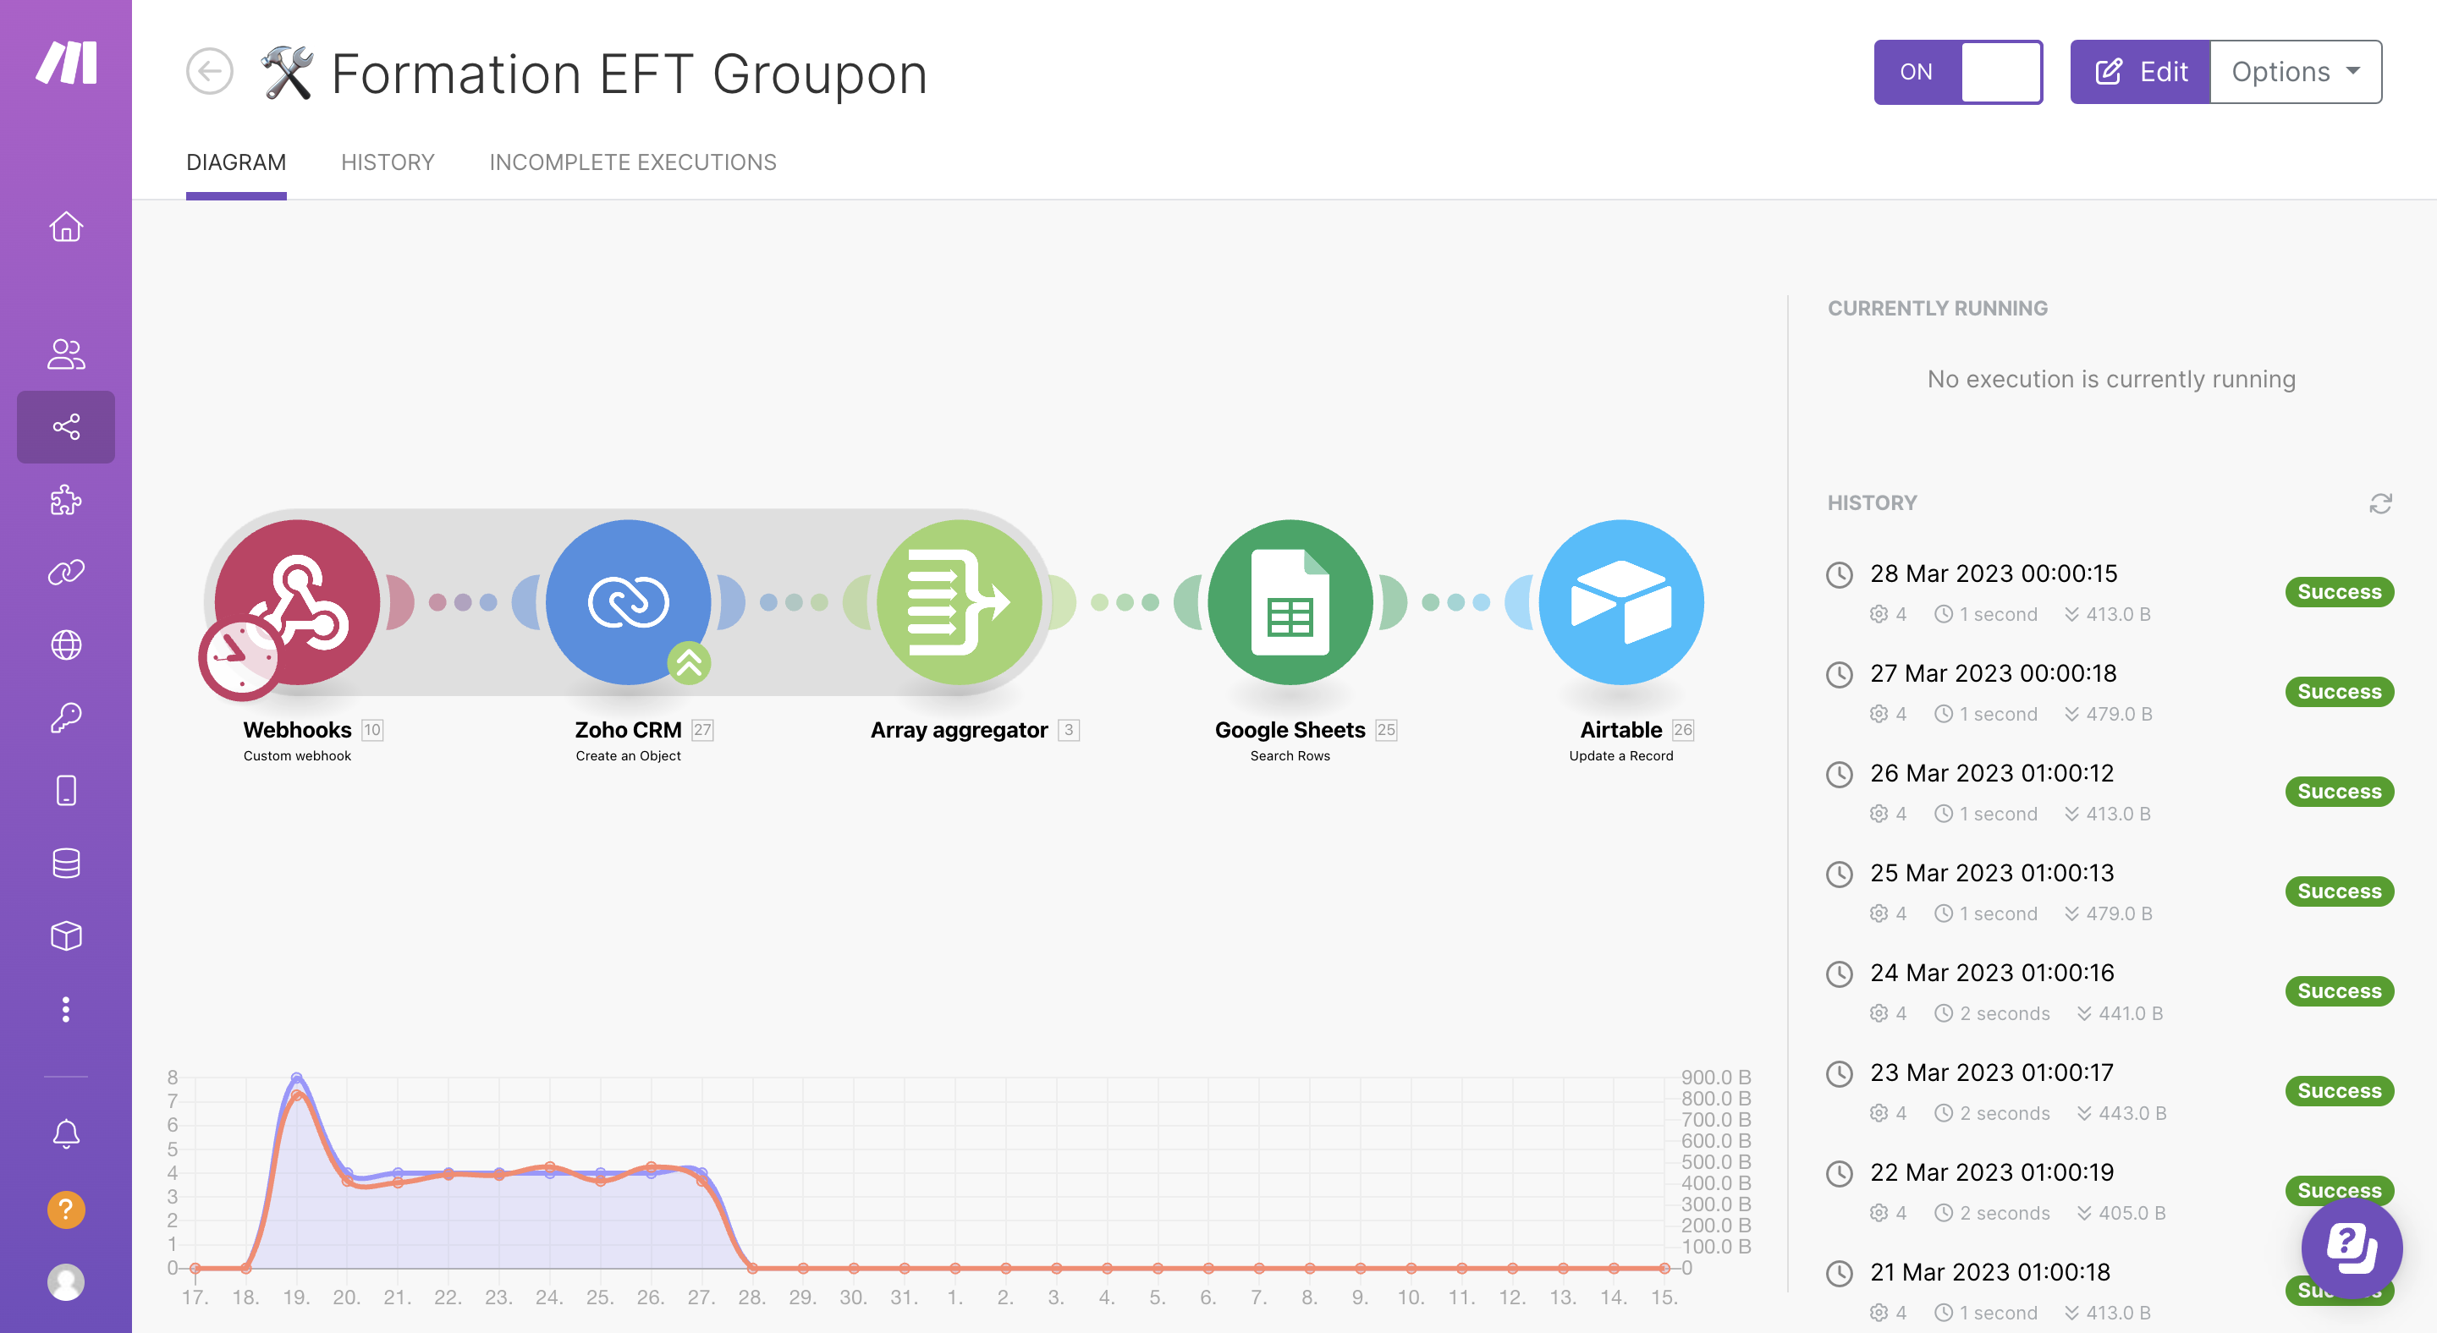Click the chart peak data point
2437x1333 pixels.
point(297,1078)
